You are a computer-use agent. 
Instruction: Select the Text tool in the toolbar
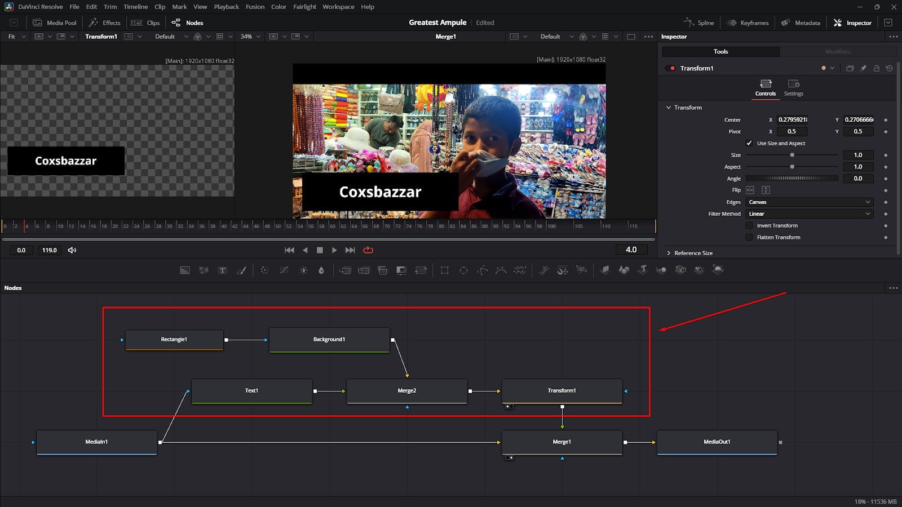click(223, 270)
